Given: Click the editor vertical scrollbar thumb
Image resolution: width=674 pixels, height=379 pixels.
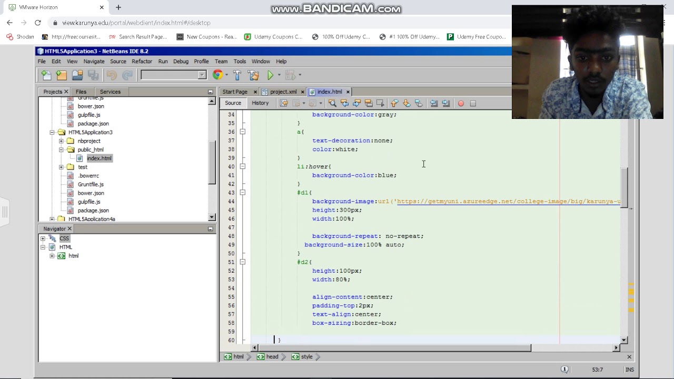Looking at the screenshot, I should tap(624, 188).
